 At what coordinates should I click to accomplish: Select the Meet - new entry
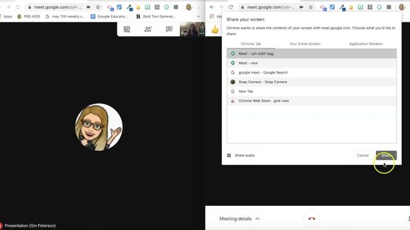click(311, 63)
